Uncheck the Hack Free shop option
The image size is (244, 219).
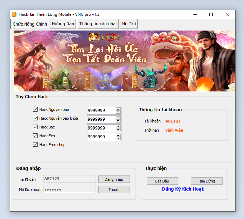[x=35, y=145]
